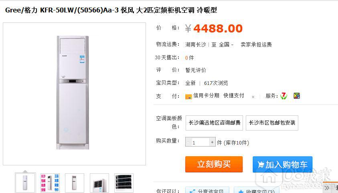Click the 立刻购买 buy now button
338x193 pixels.
[214, 164]
